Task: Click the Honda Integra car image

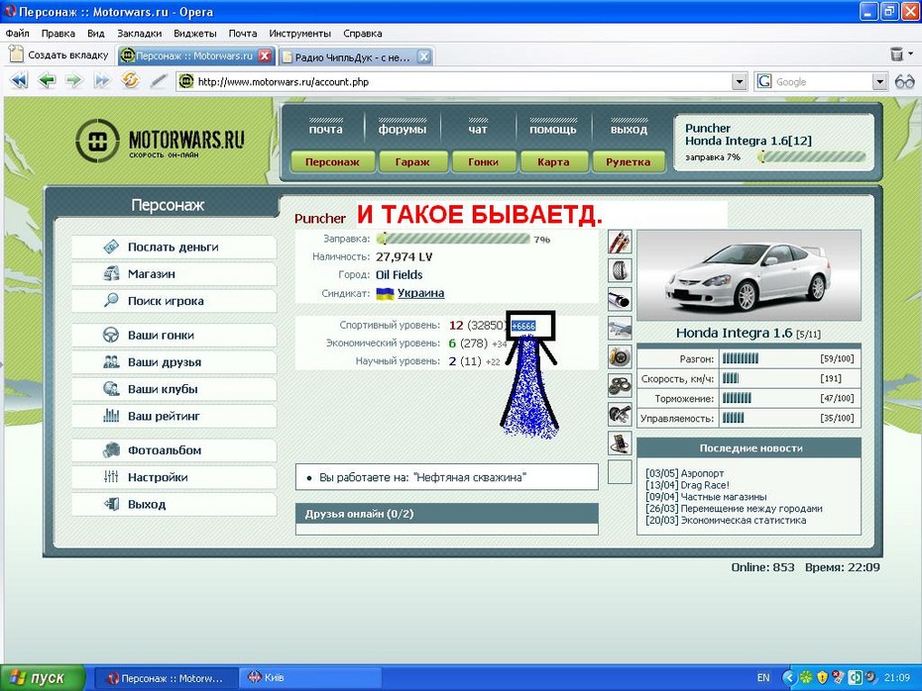Action: click(x=749, y=275)
